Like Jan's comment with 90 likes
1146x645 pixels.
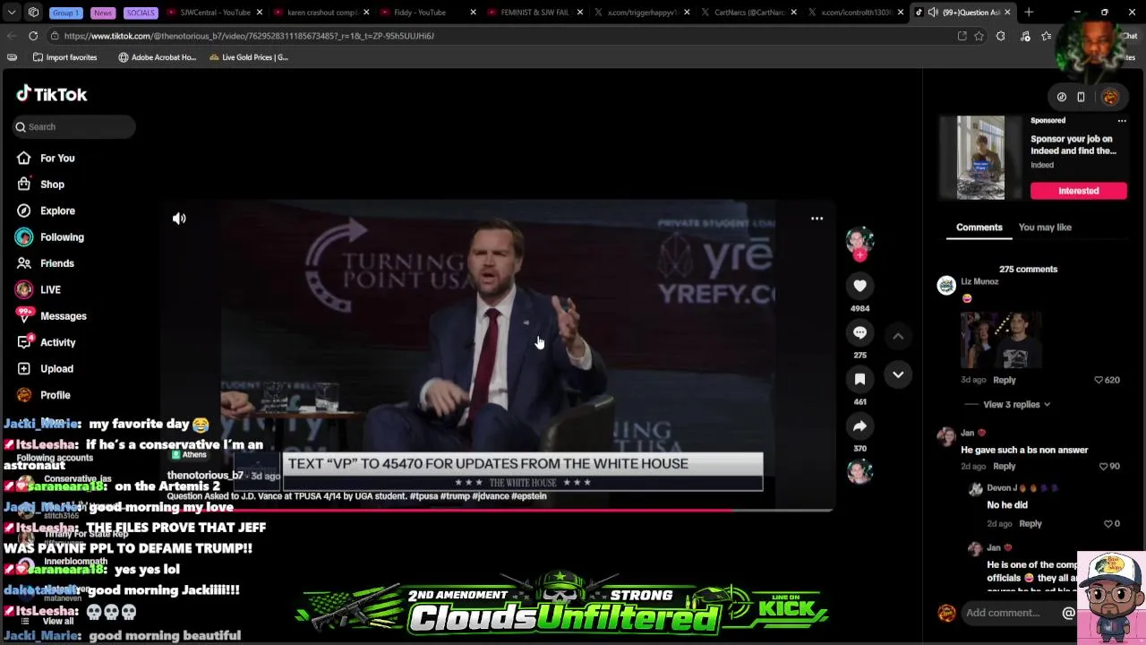click(1104, 466)
